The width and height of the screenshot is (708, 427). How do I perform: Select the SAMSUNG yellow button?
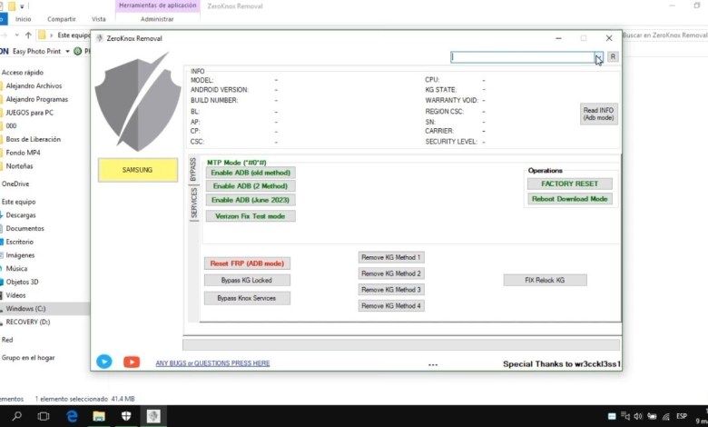click(138, 170)
